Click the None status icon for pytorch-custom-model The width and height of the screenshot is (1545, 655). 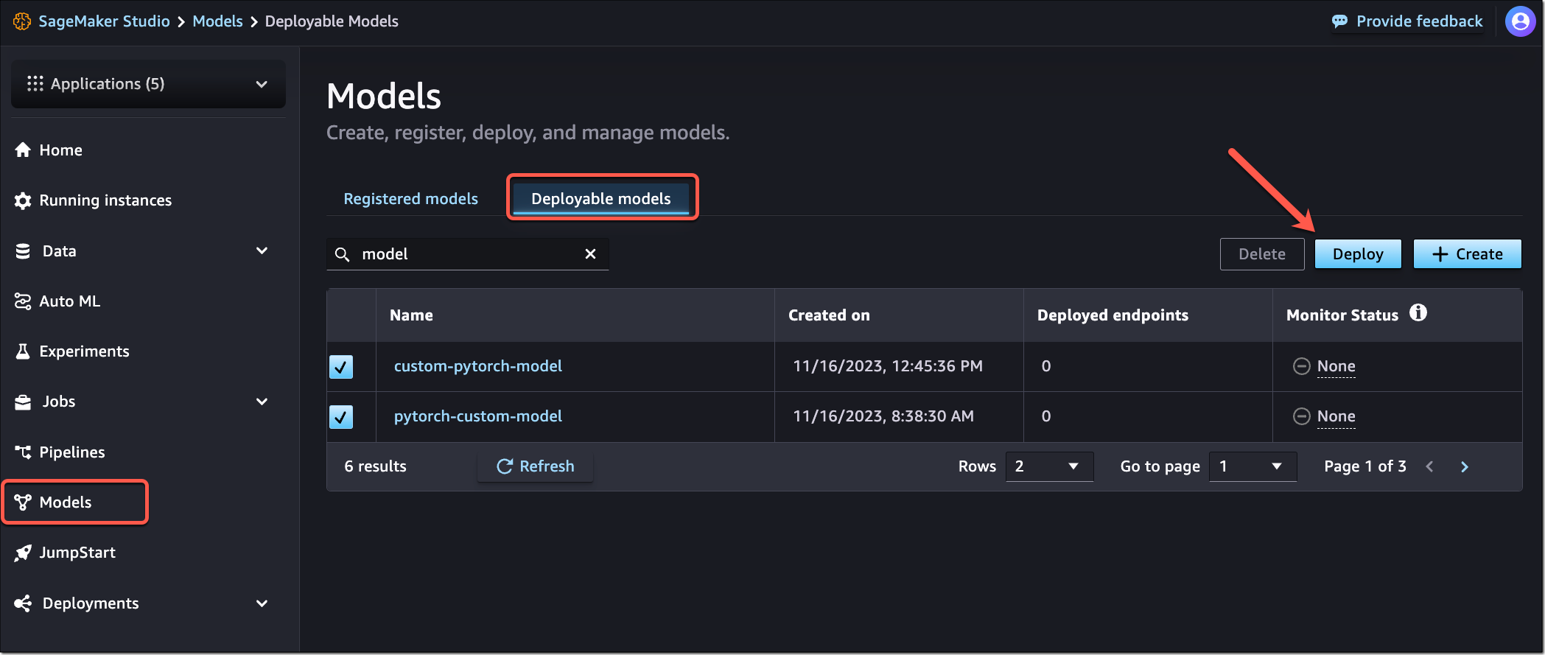[1302, 416]
